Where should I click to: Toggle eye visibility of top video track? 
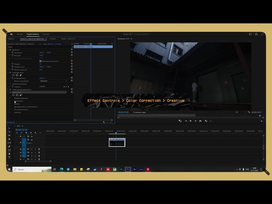31,136
